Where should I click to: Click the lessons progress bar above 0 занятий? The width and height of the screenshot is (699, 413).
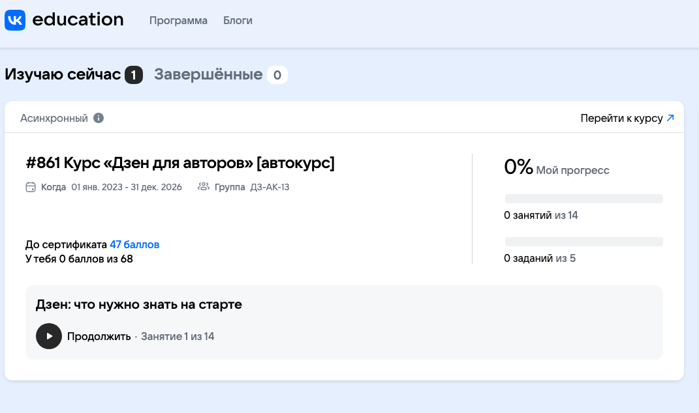click(x=584, y=199)
